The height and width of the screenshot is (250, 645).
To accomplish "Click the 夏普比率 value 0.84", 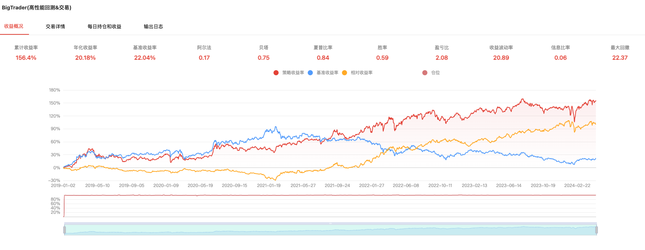I will (323, 58).
